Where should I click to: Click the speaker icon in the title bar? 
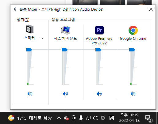point(15,9)
